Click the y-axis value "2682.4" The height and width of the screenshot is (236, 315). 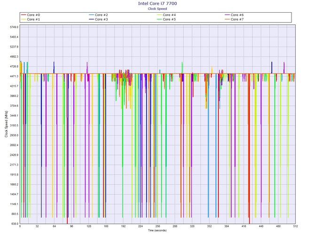click(x=14, y=145)
